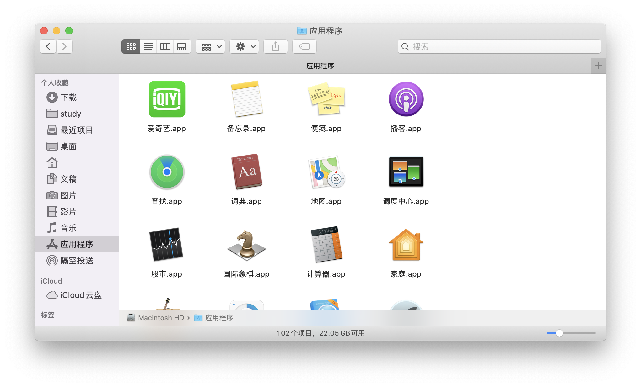
Task: Open the gear action menu dropdown
Action: 244,47
